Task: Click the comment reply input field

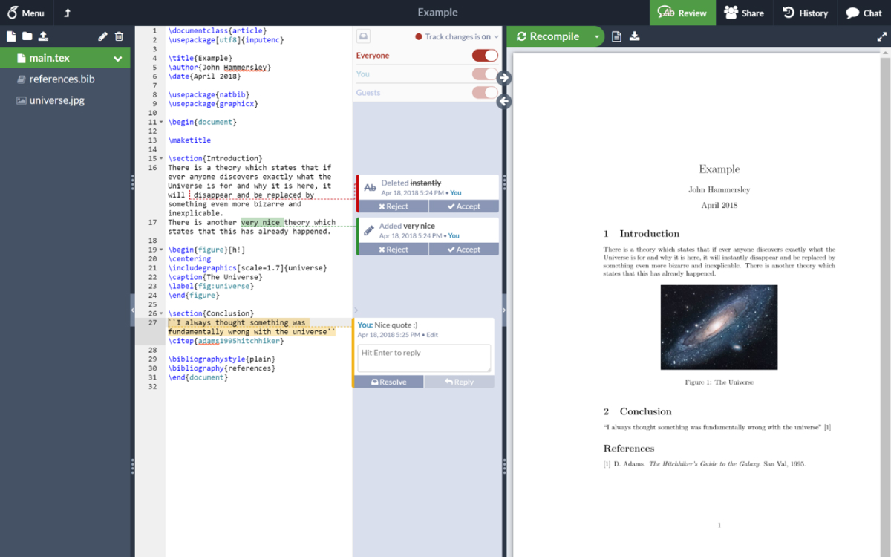Action: coord(425,357)
